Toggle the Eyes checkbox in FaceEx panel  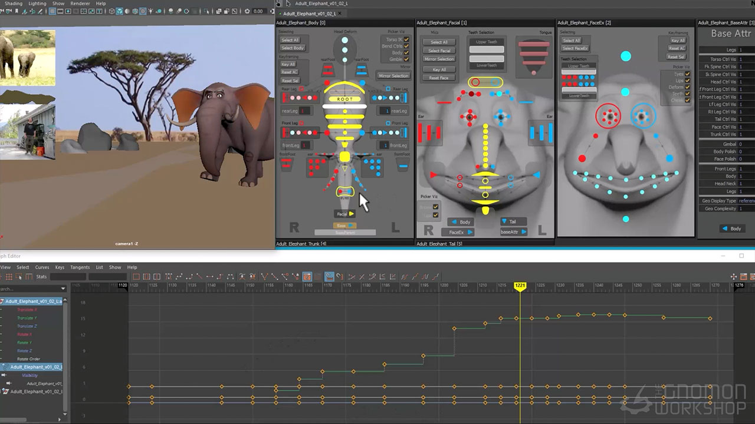pyautogui.click(x=688, y=74)
